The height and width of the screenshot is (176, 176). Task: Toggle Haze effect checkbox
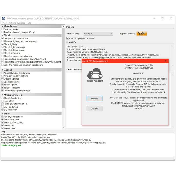point(3,101)
